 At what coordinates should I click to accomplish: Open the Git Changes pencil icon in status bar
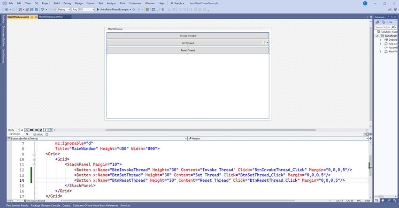tap(382, 201)
